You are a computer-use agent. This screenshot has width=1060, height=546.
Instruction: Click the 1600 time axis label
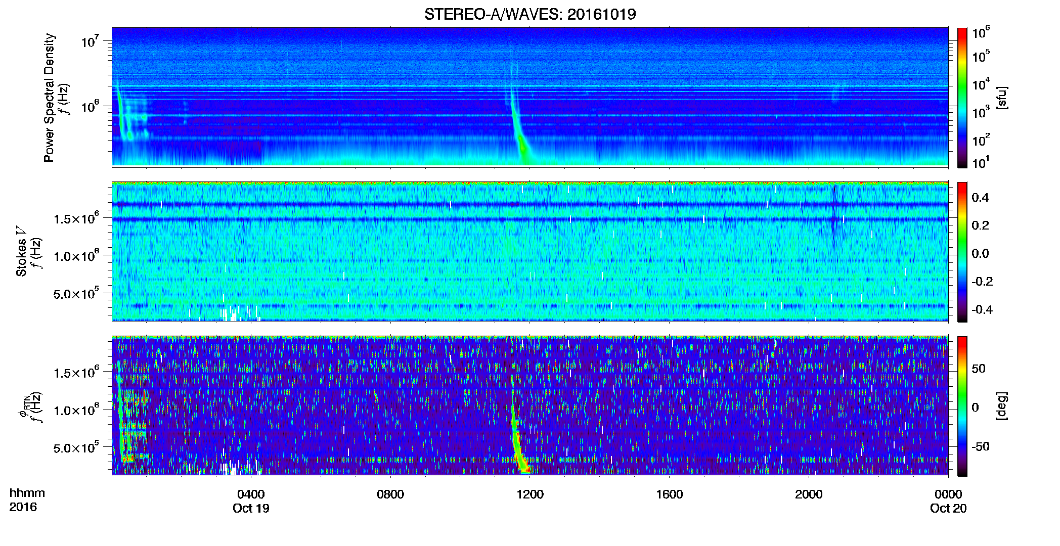670,494
